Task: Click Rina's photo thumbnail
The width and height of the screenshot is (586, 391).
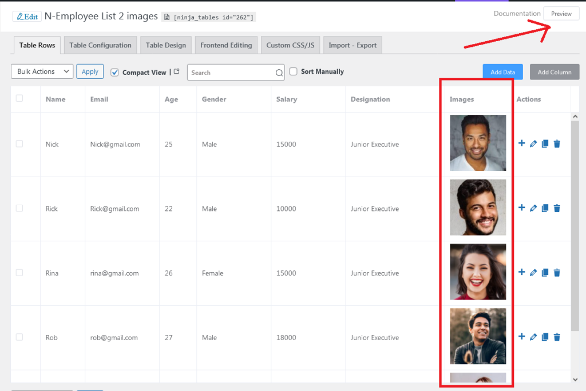Action: (x=478, y=272)
